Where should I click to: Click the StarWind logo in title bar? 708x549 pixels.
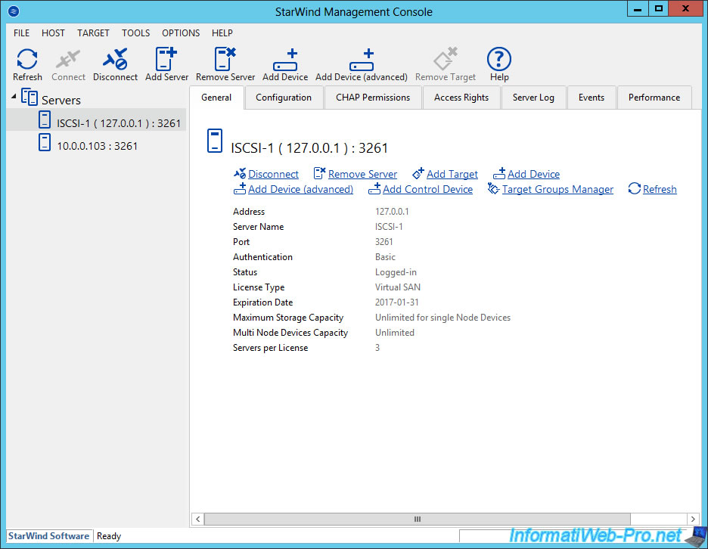click(x=14, y=11)
